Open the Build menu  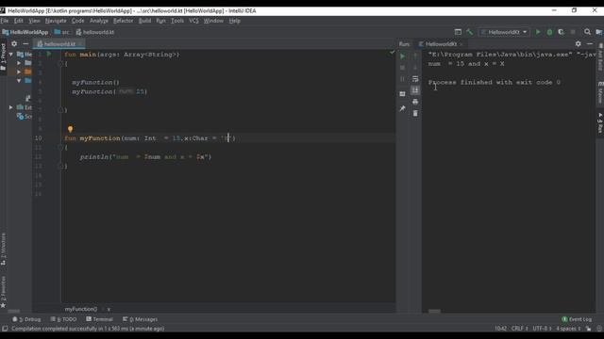point(144,21)
